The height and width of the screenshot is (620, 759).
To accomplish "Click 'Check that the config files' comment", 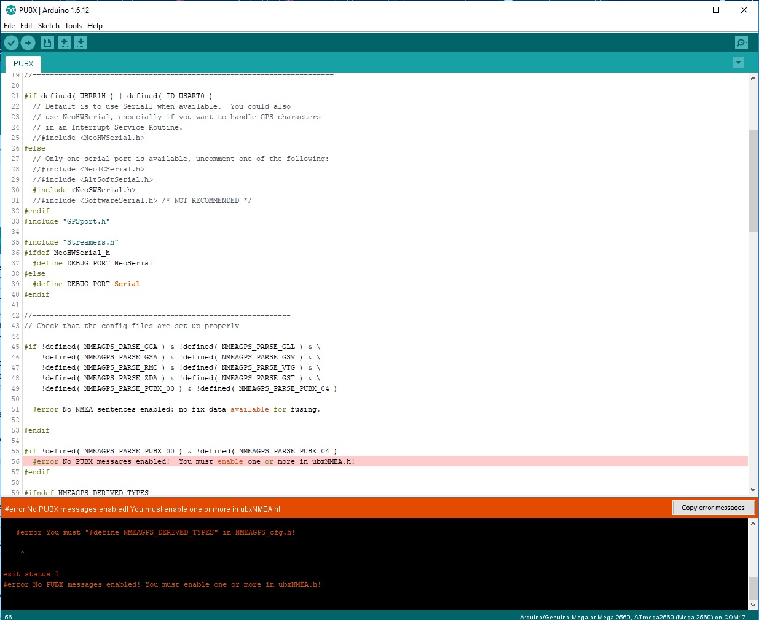I will (x=132, y=326).
